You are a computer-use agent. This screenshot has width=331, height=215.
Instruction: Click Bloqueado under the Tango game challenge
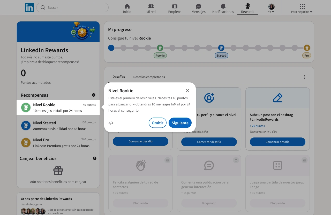(x=277, y=203)
